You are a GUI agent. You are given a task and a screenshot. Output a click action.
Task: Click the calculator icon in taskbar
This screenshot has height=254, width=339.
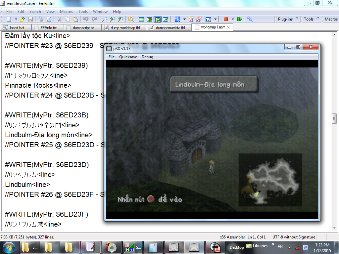[153, 247]
